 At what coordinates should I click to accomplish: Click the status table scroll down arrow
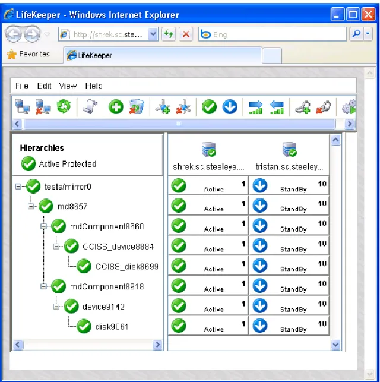335,345
